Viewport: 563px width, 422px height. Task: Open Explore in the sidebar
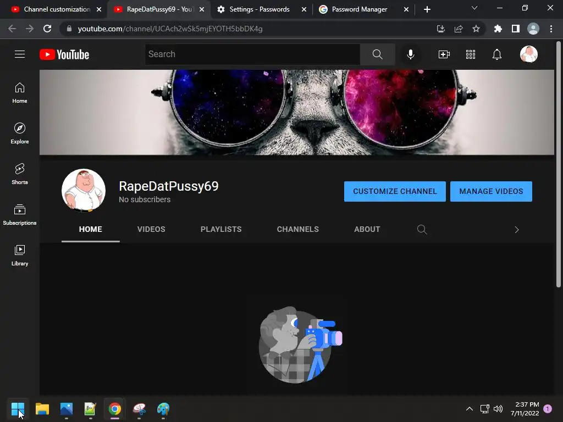coord(20,134)
